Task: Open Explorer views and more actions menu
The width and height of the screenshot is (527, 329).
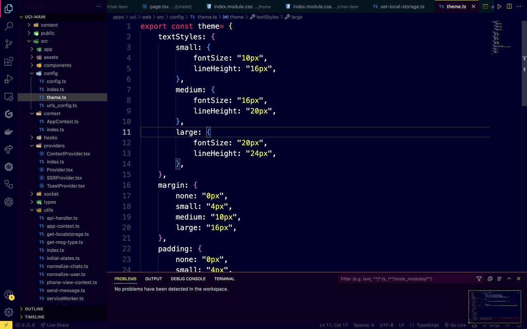Action: pyautogui.click(x=99, y=7)
